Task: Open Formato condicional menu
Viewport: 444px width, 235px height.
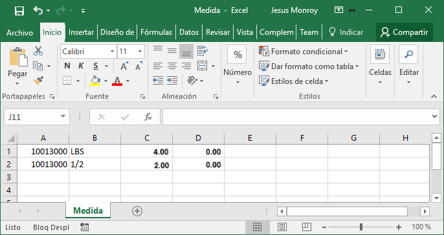Action: (x=304, y=52)
